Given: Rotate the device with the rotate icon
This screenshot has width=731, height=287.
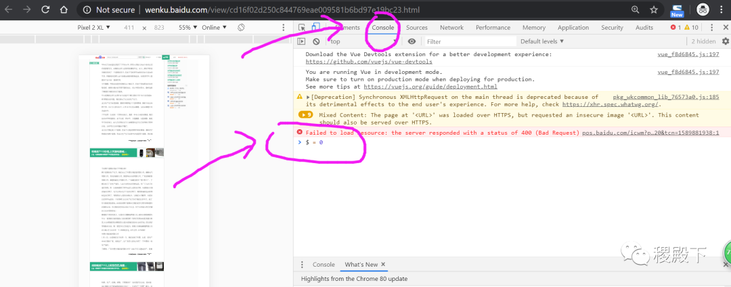Looking at the screenshot, I should click(241, 28).
